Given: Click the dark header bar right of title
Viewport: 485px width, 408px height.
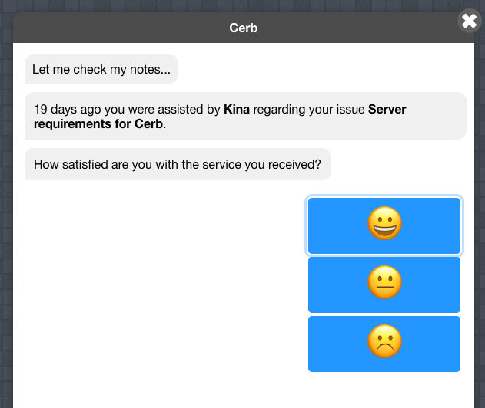Looking at the screenshot, I should 356,28.
